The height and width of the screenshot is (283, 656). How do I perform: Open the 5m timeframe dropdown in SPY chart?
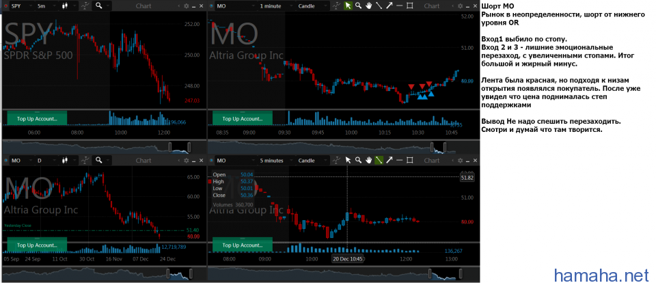click(46, 6)
